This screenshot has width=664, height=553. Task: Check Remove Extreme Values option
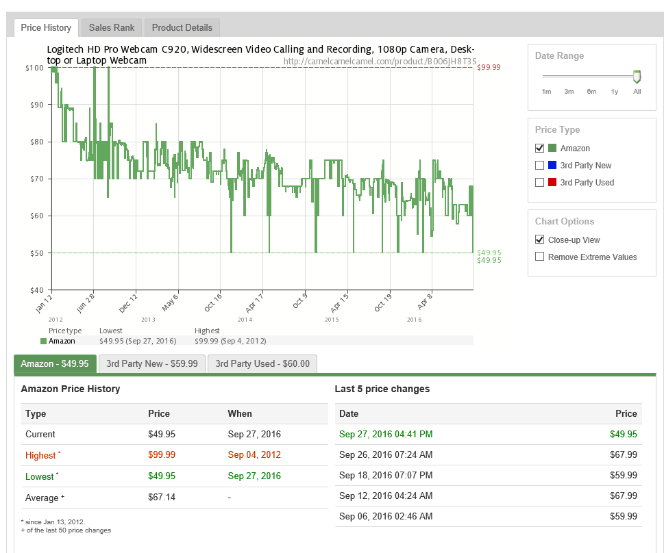[539, 257]
